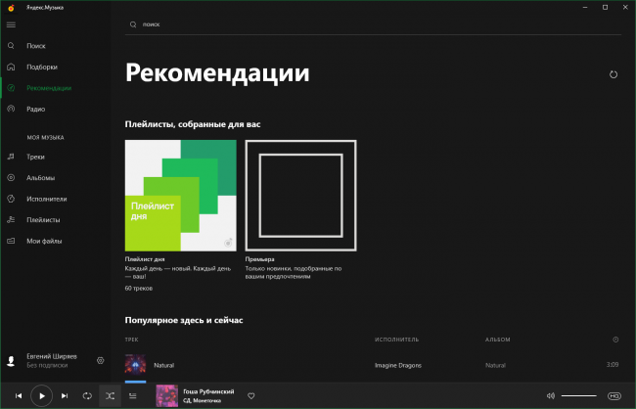Click the Подборки home icon
The image size is (636, 409).
pos(11,67)
